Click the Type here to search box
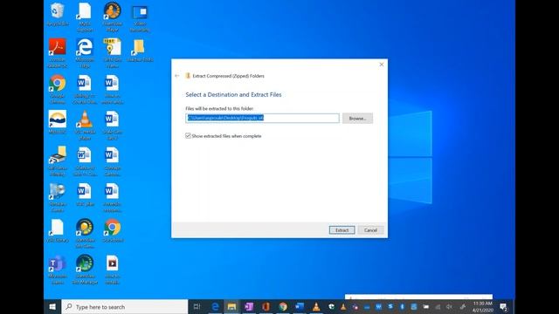This screenshot has width=559, height=314. pyautogui.click(x=125, y=306)
